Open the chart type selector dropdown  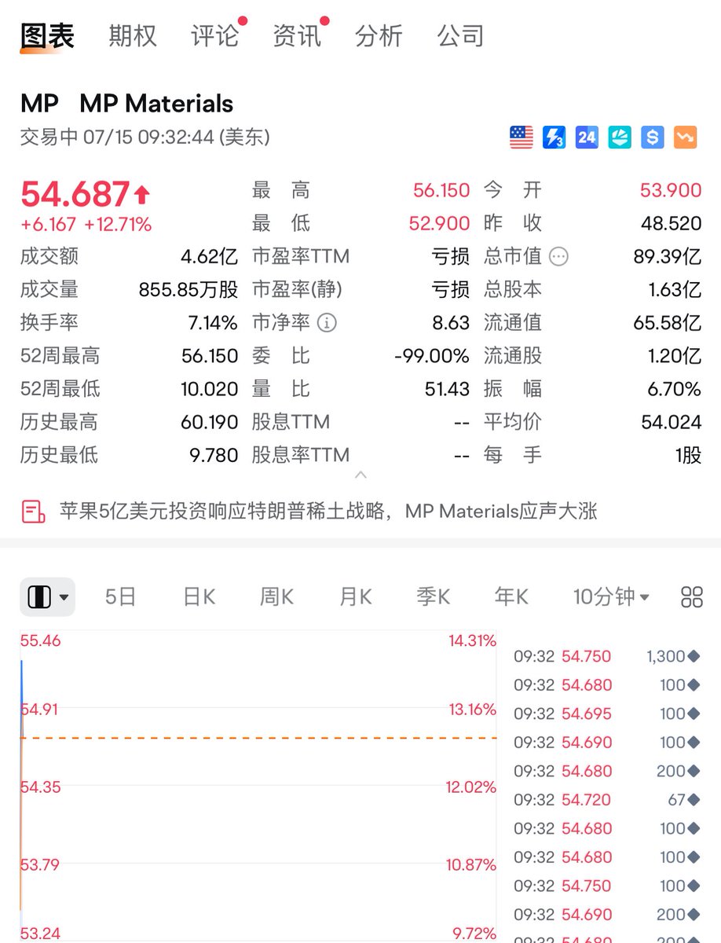47,597
